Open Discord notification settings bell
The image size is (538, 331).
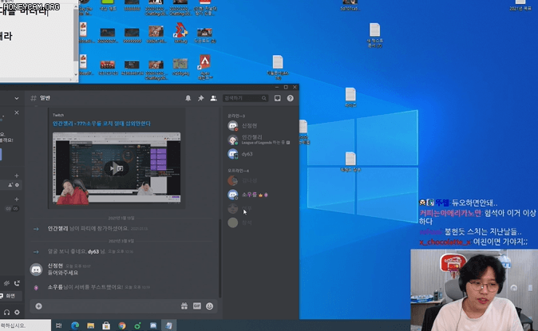point(188,98)
